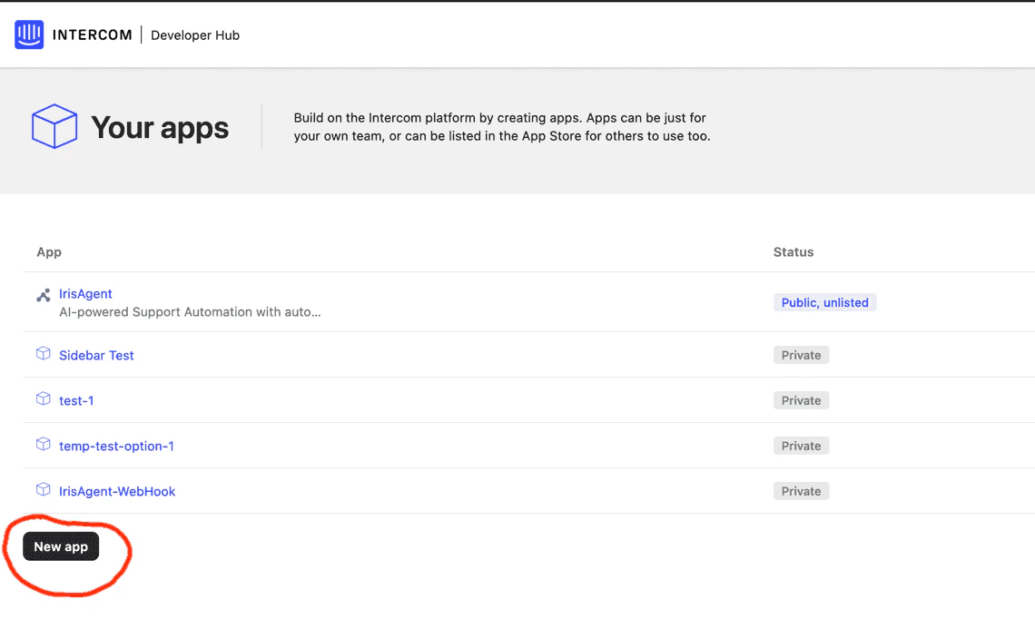Click the IrisAgent description 'AI-powered Support Automation'
Viewport: 1035px width, 629px height.
click(x=190, y=312)
